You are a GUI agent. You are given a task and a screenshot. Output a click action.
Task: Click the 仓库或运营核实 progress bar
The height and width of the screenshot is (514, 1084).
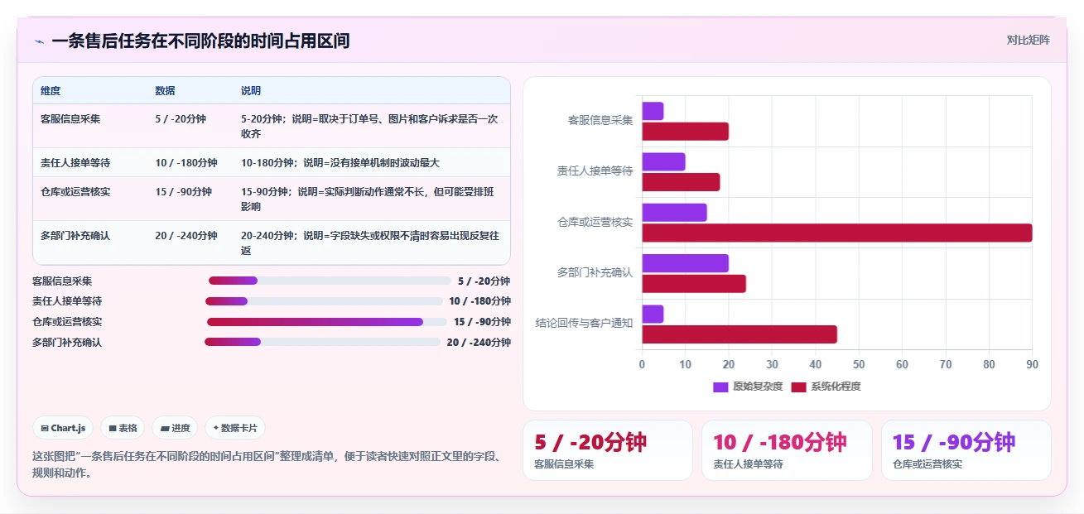(x=325, y=322)
